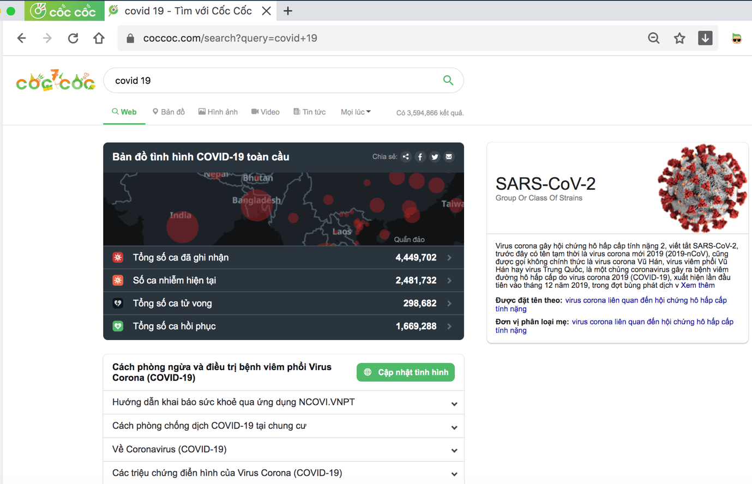The image size is (752, 484).
Task: Open the browser downloads arrow icon
Action: pos(705,38)
